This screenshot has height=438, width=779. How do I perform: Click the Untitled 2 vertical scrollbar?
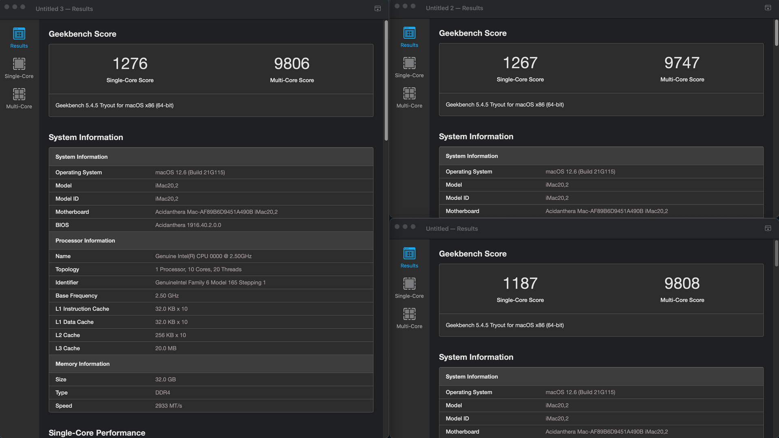click(x=776, y=32)
